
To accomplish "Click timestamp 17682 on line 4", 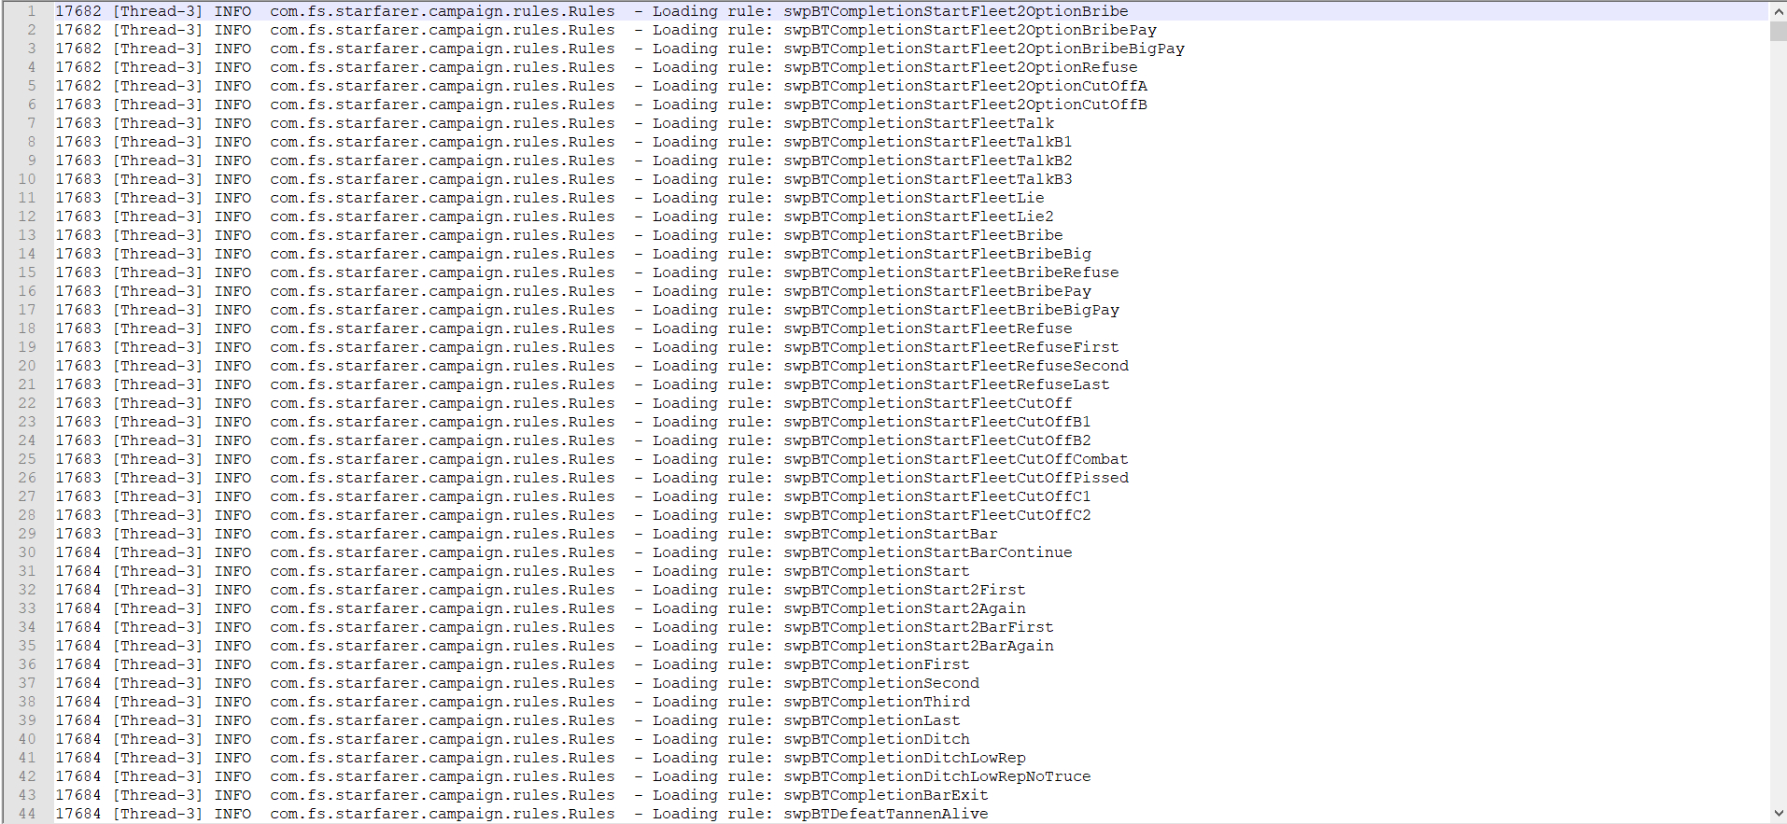I will pos(78,67).
